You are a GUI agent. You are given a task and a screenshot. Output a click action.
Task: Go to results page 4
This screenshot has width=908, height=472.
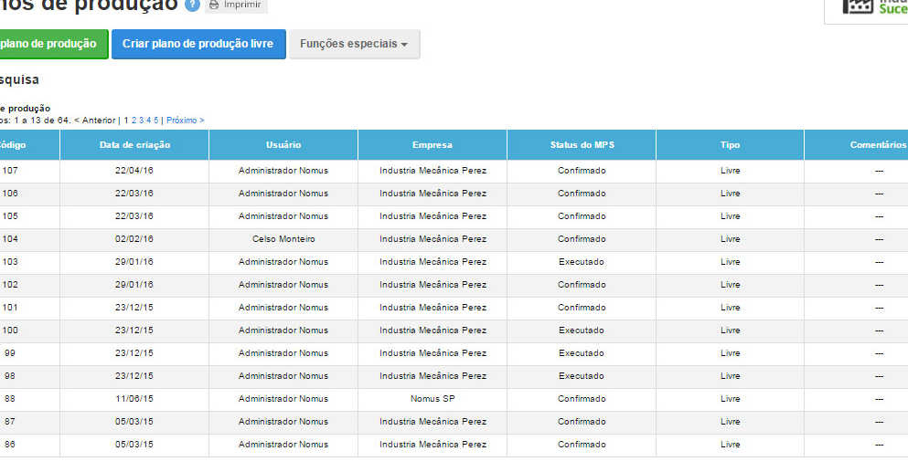click(x=148, y=121)
